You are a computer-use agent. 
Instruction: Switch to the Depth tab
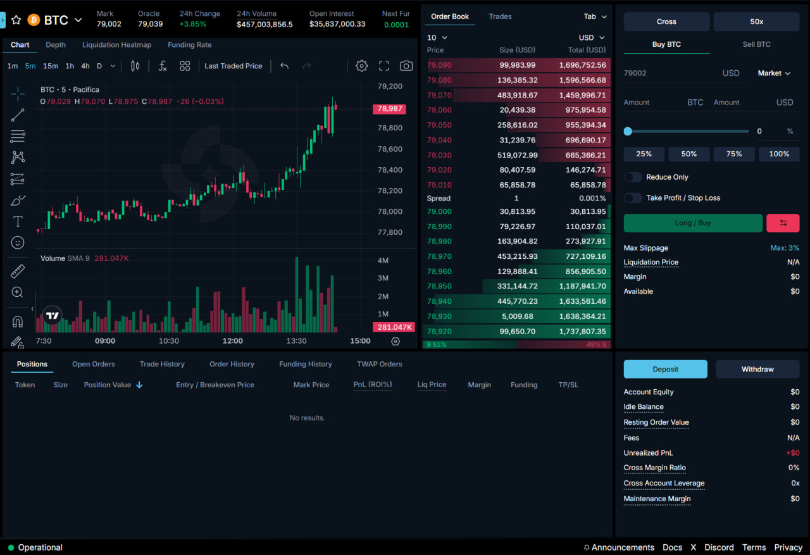[x=56, y=45]
